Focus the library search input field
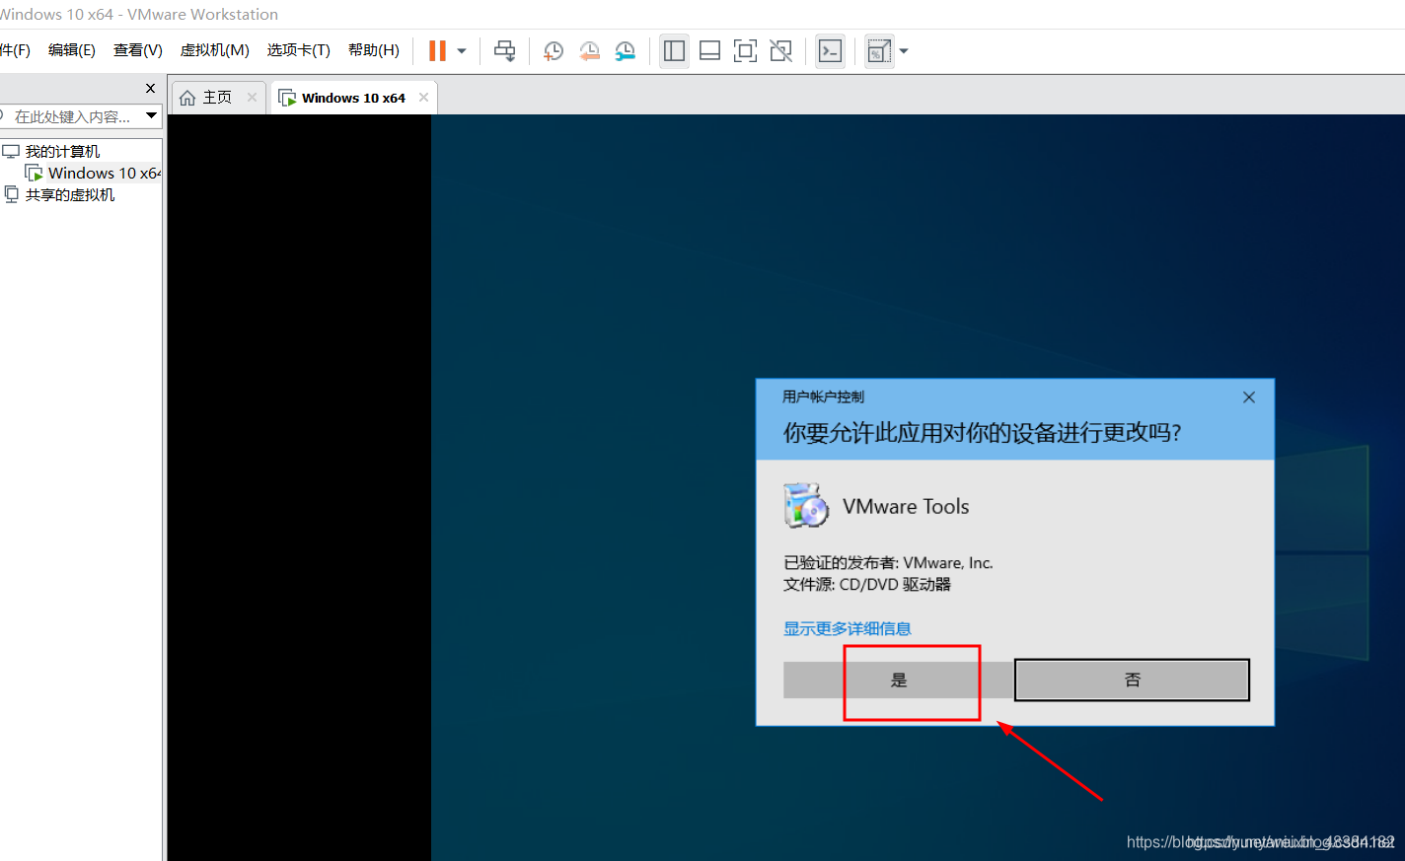Viewport: 1405px width, 861px height. (x=71, y=116)
